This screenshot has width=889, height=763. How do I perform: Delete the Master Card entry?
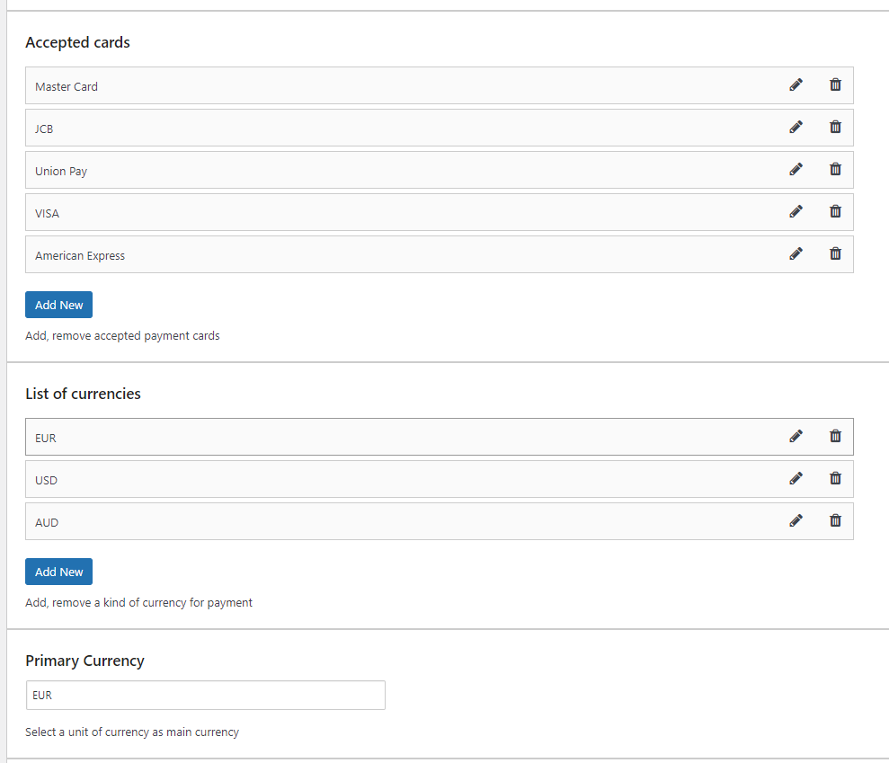[835, 85]
